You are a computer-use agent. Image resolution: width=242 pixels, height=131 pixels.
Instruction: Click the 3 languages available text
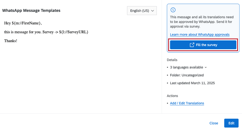coord(186,67)
